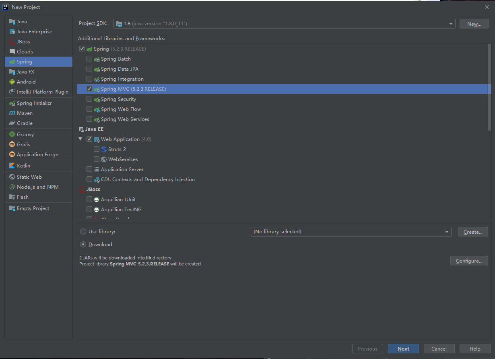Click the Java project type icon
The height and width of the screenshot is (359, 495).
12,22
